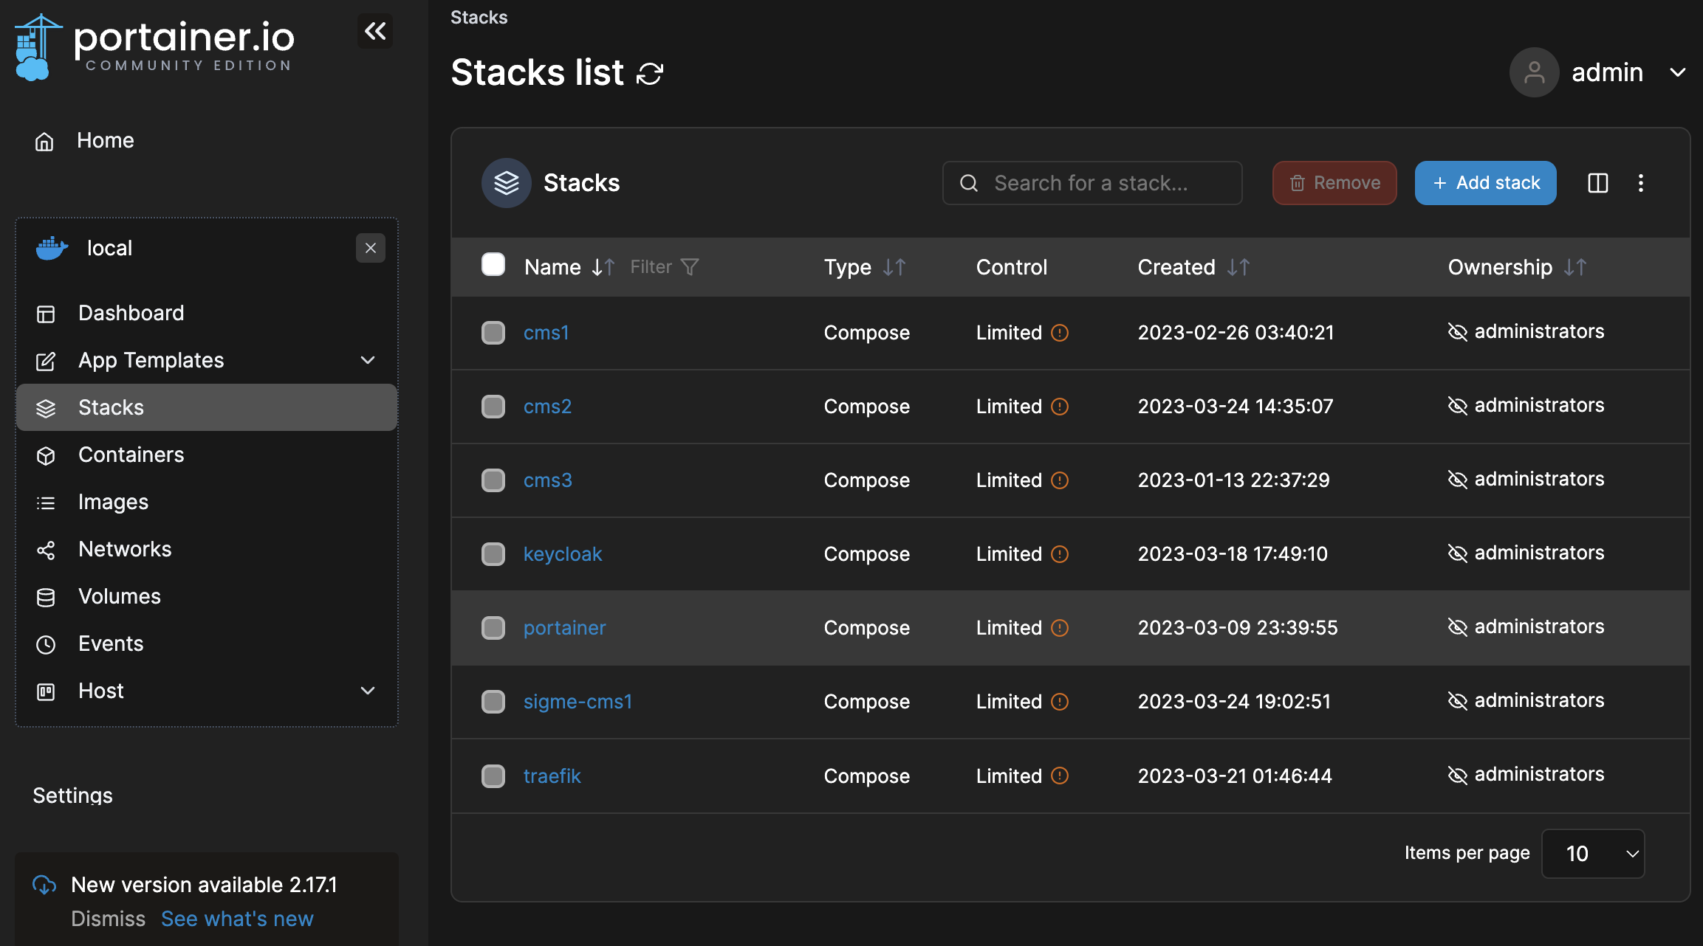Close the local environment with X
Image resolution: width=1703 pixels, height=946 pixels.
tap(371, 248)
